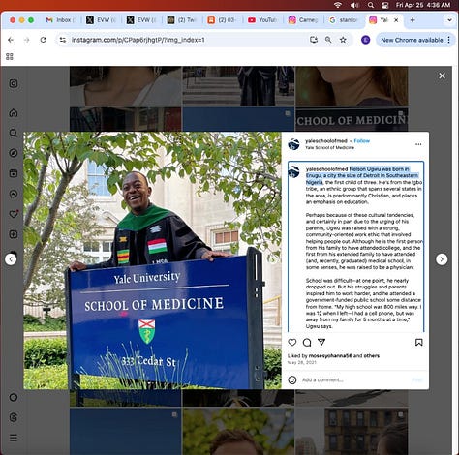Click volume icon in macOS menu bar
Viewport: 459px width, 455px height.
(354, 5)
